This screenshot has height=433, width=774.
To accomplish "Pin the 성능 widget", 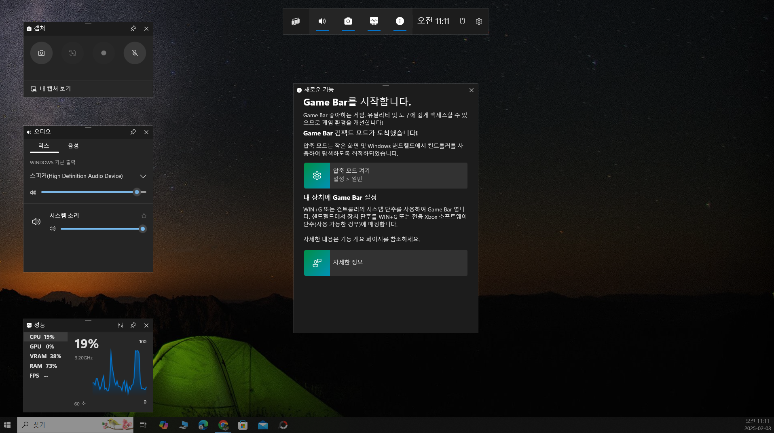I will [133, 325].
